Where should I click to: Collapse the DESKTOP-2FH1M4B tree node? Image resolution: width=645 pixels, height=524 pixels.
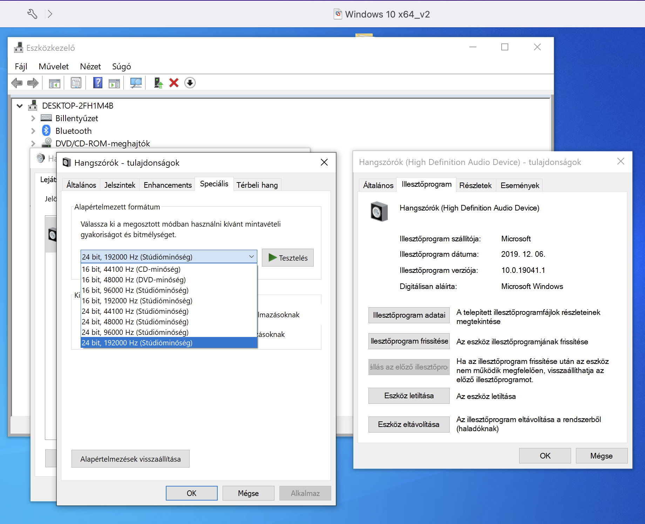[20, 106]
